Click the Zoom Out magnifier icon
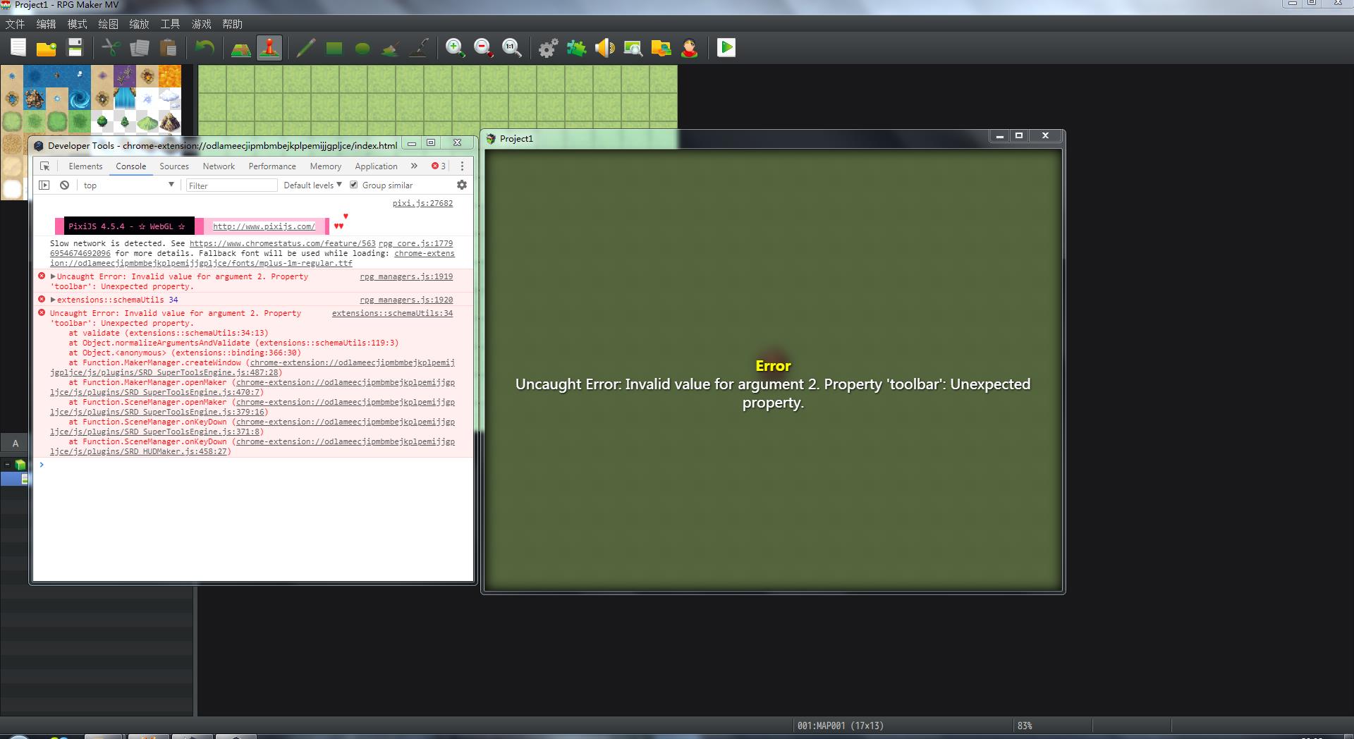 point(483,48)
